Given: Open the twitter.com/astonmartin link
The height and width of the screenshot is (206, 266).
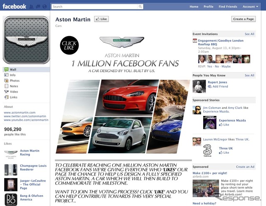Looking at the screenshot, I should click(x=25, y=116).
